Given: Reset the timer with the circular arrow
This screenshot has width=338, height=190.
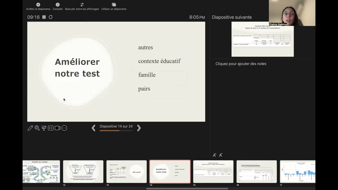Looking at the screenshot, I should [50, 17].
